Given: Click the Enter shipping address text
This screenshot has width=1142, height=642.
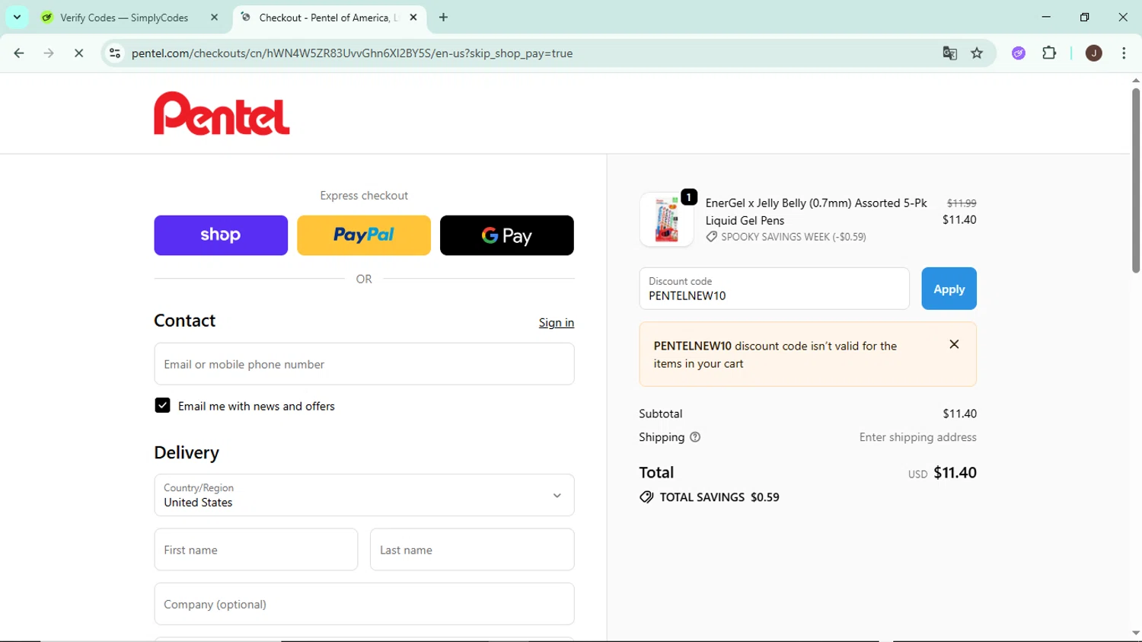Looking at the screenshot, I should [x=917, y=437].
